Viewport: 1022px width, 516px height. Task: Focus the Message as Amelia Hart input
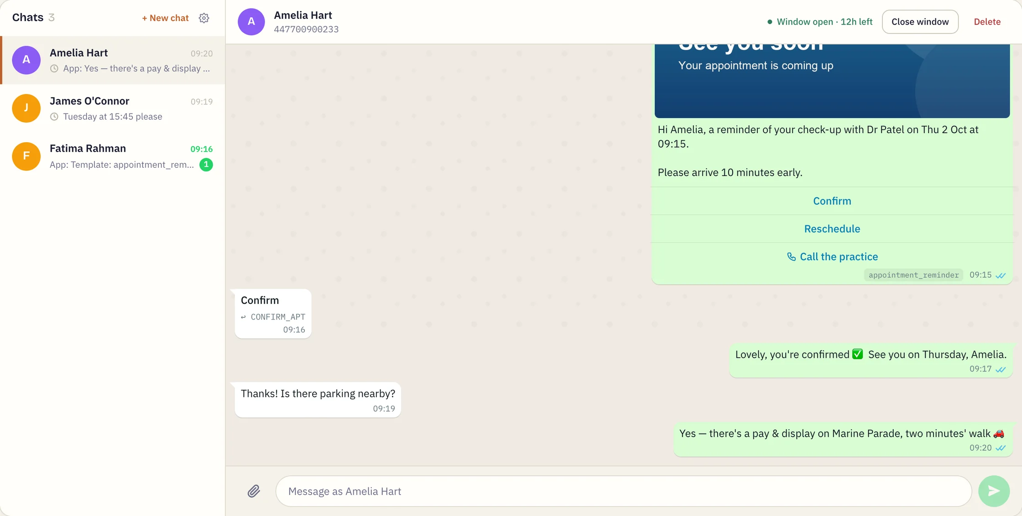(x=623, y=491)
